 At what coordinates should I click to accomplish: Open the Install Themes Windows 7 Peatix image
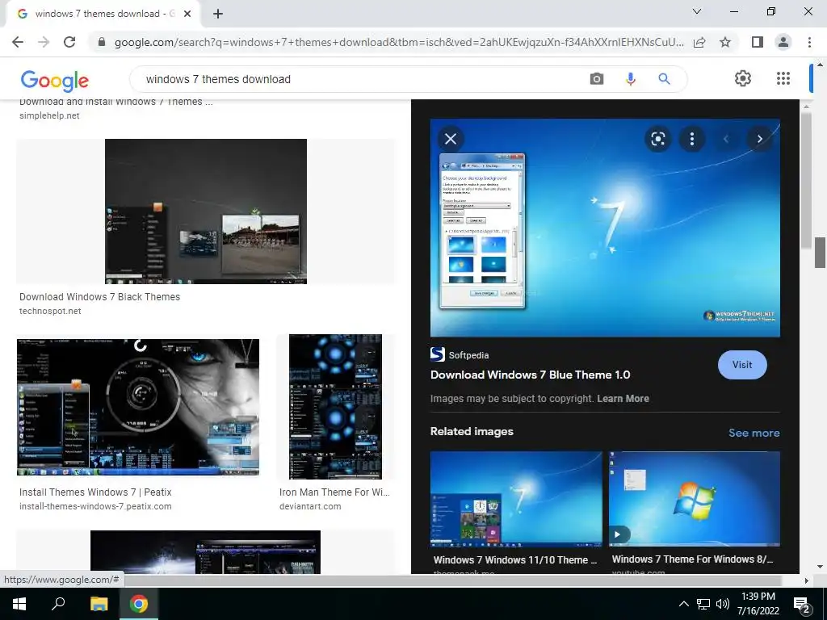tap(138, 407)
